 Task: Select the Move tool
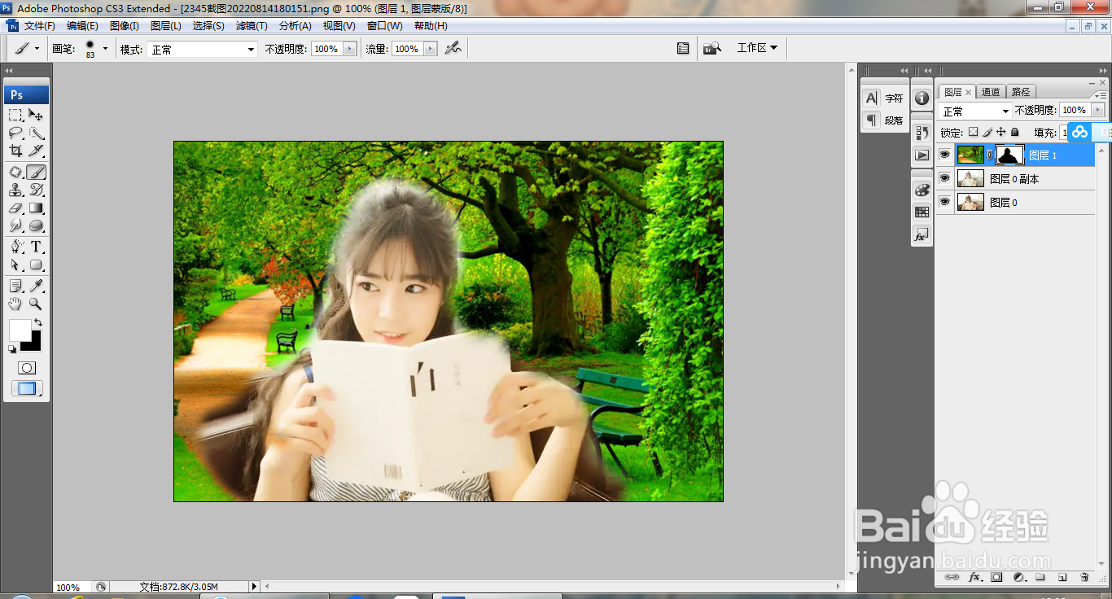point(37,115)
